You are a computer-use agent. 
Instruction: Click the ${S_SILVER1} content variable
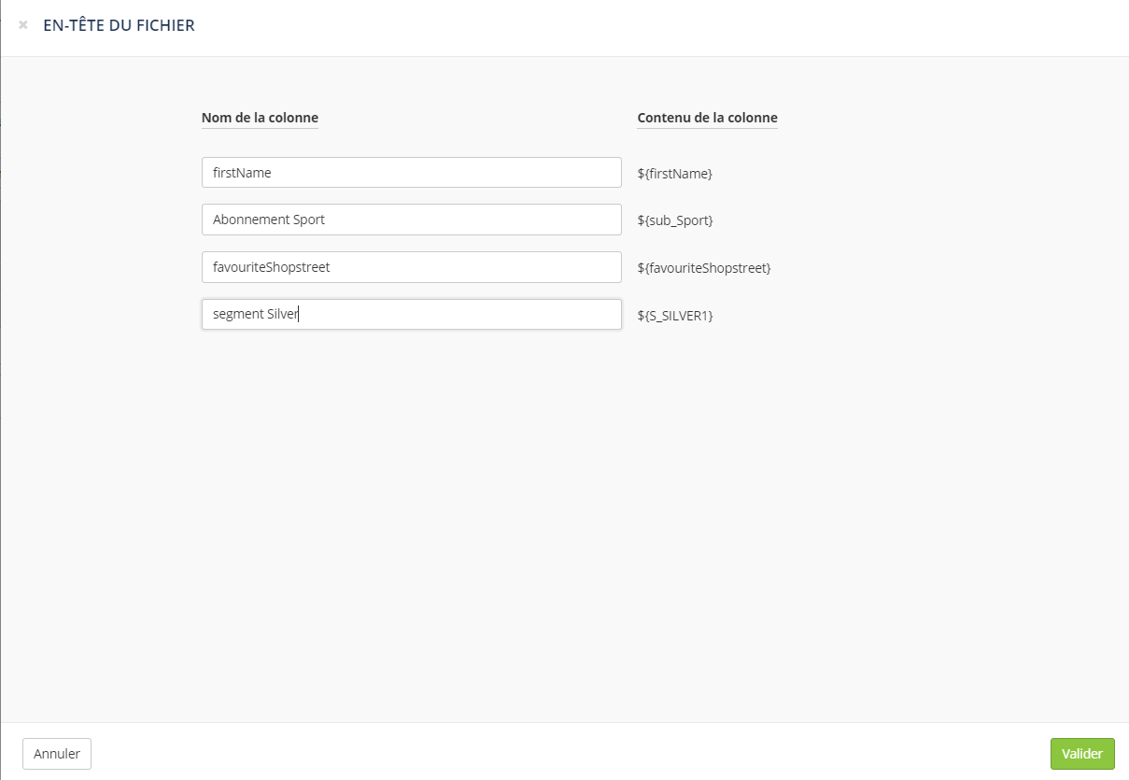[x=675, y=316]
